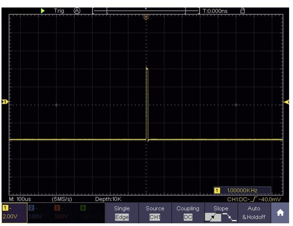The width and height of the screenshot is (293, 226).
Task: Select the yellow trigger level arrow on right
Action: pyautogui.click(x=286, y=102)
